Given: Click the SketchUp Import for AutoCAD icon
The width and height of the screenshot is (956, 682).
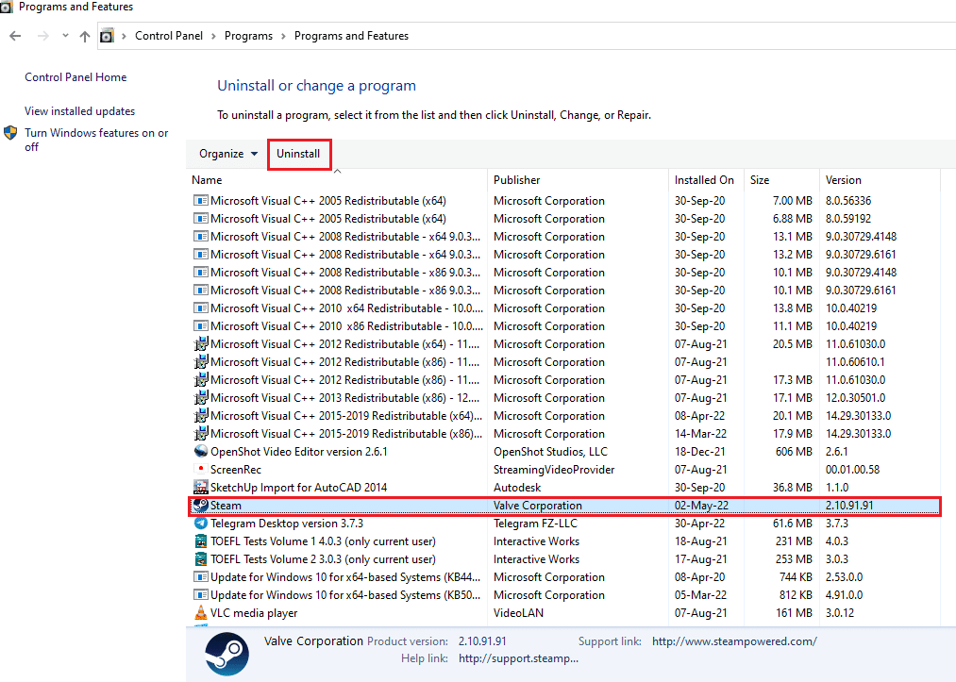Looking at the screenshot, I should click(201, 488).
